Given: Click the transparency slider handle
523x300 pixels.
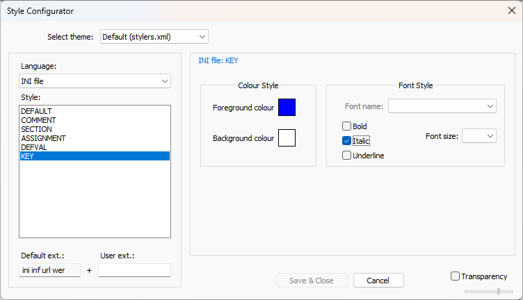Looking at the screenshot, I should tap(499, 291).
